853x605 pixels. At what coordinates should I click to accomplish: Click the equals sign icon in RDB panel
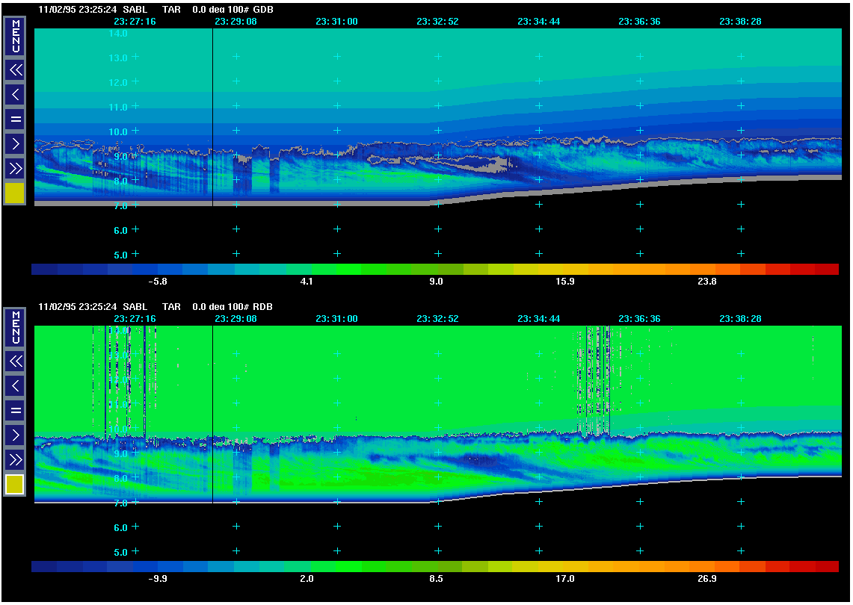click(x=15, y=410)
